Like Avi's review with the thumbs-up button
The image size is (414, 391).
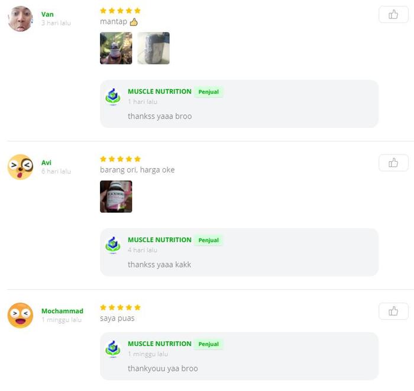(x=393, y=163)
